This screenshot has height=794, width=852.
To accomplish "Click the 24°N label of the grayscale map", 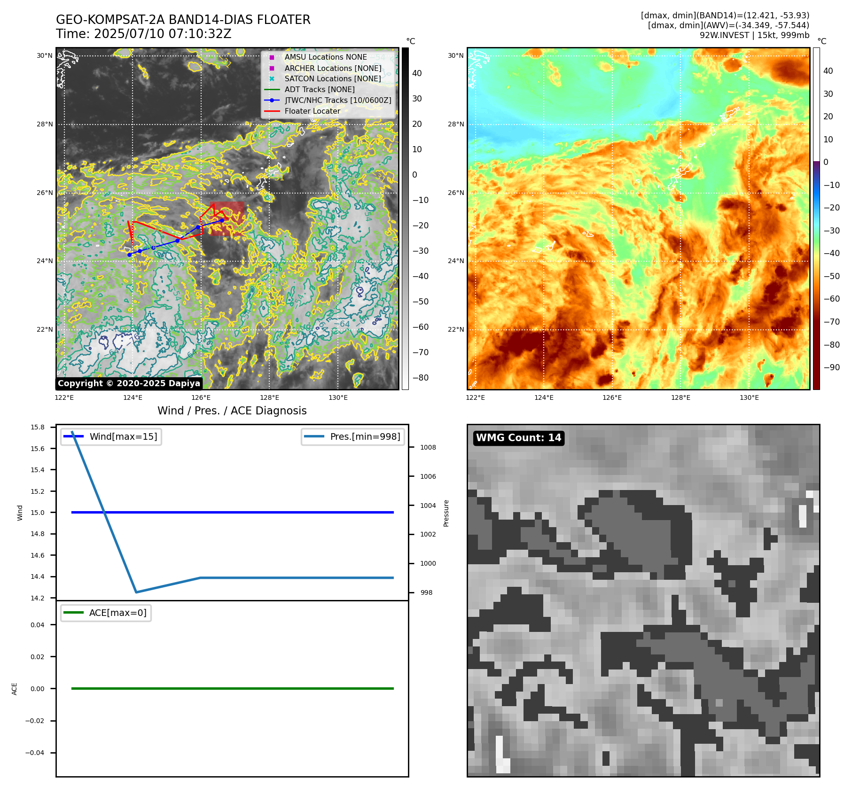I will pos(45,261).
